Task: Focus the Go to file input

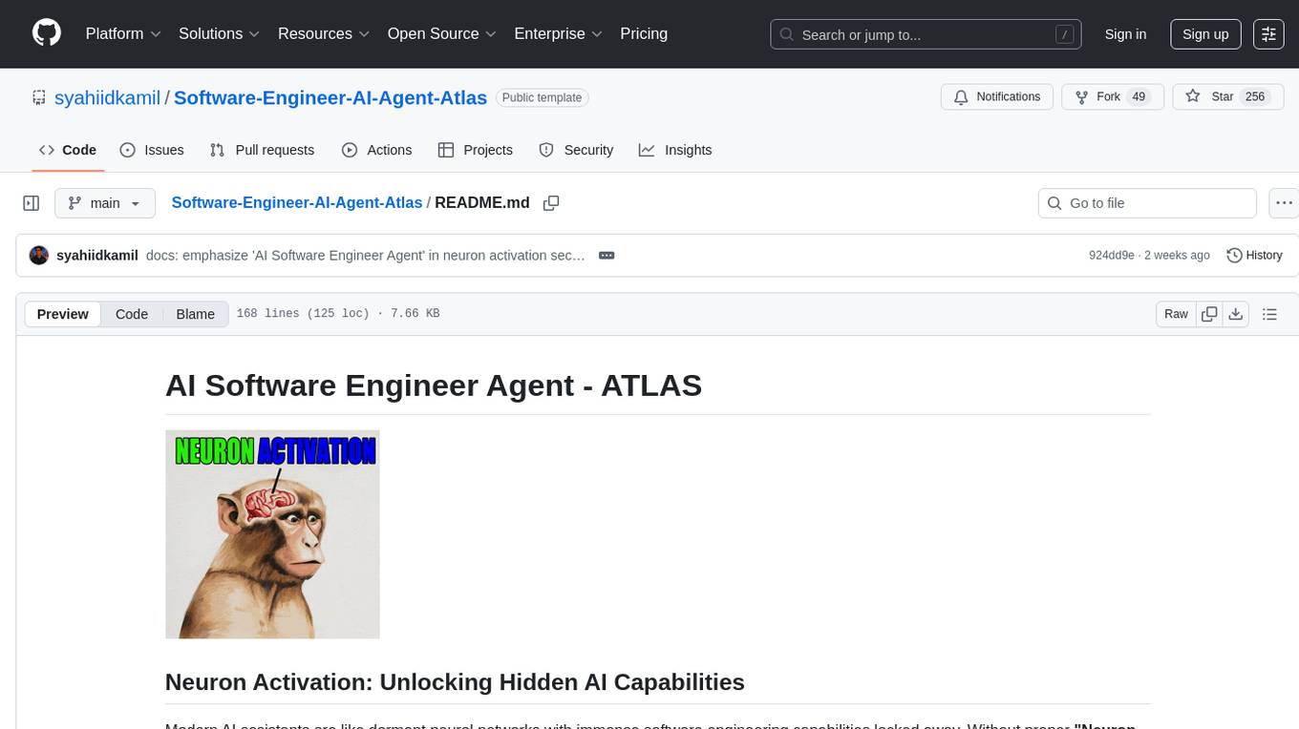Action: click(1147, 203)
